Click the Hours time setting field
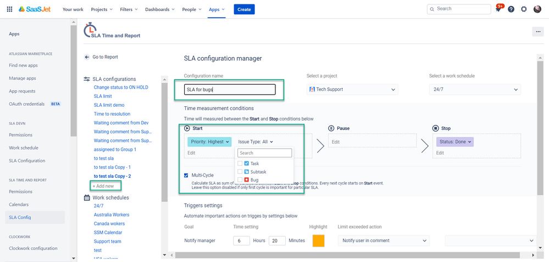The image size is (549, 262). [242, 241]
